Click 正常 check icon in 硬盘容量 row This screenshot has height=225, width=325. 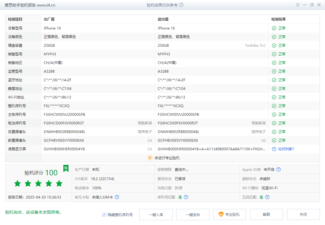(x=274, y=46)
